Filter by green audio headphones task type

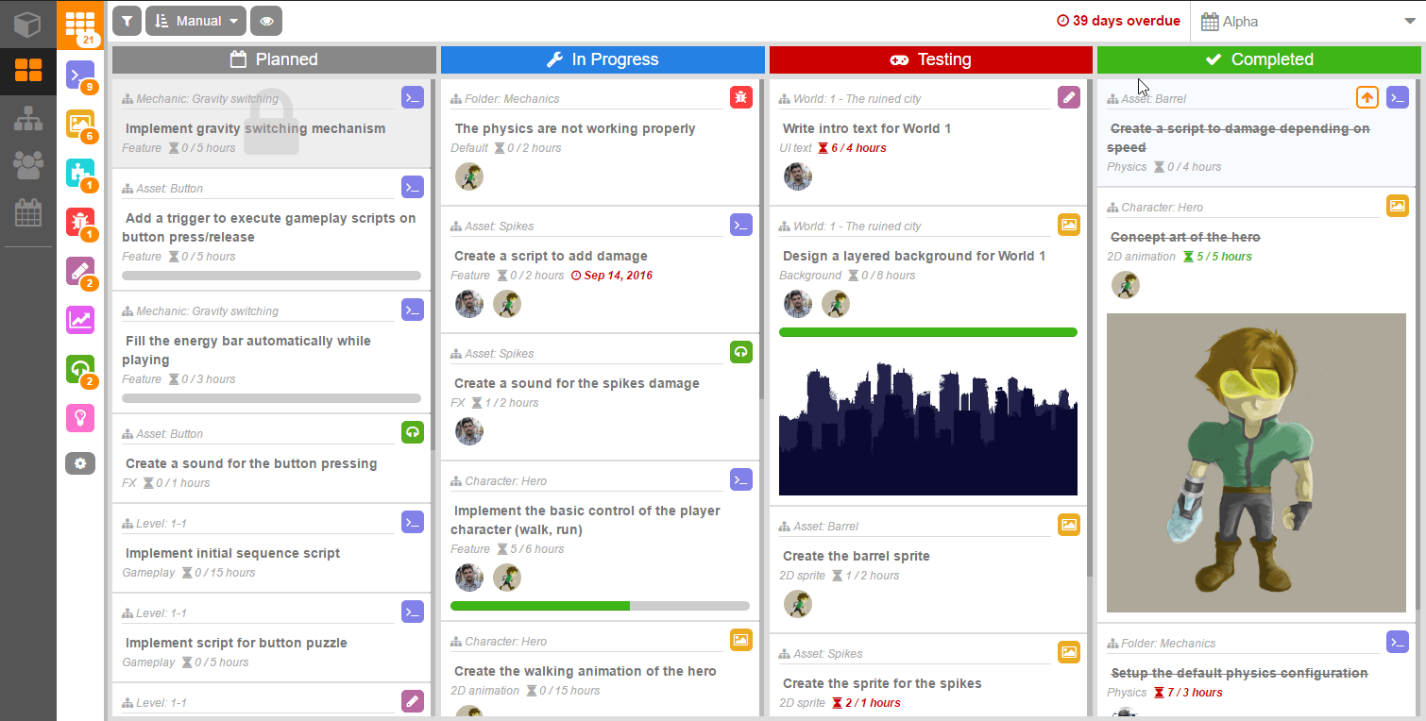click(80, 369)
